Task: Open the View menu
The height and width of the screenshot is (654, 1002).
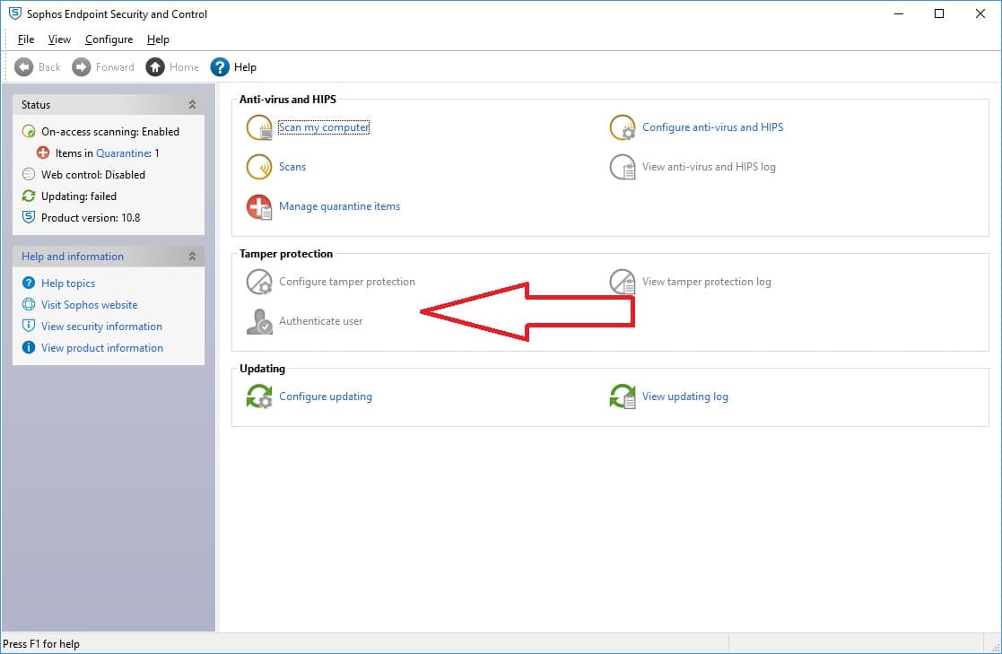Action: coord(59,39)
